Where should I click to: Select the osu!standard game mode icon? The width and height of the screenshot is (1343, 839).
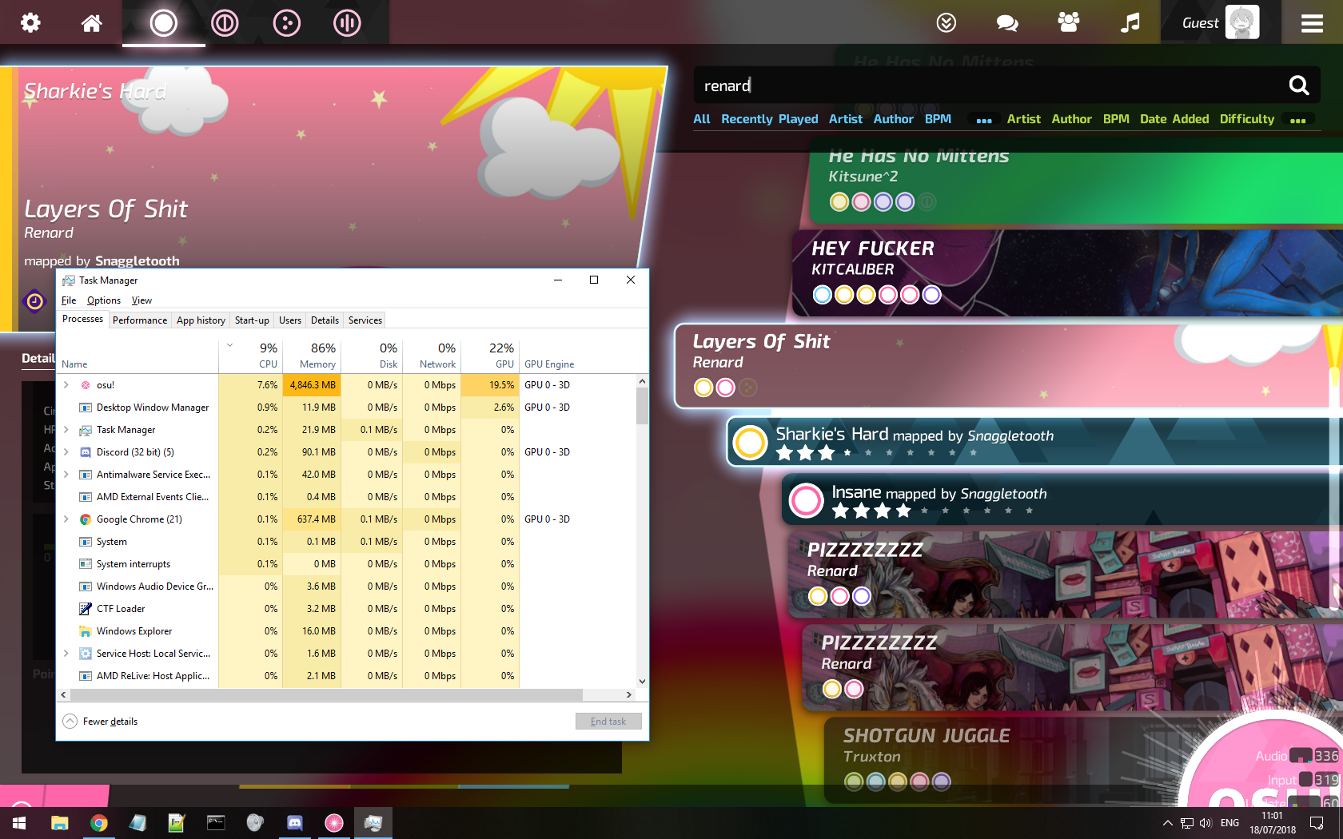click(x=164, y=22)
